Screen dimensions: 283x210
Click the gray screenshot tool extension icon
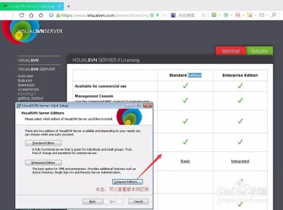[x=261, y=15]
